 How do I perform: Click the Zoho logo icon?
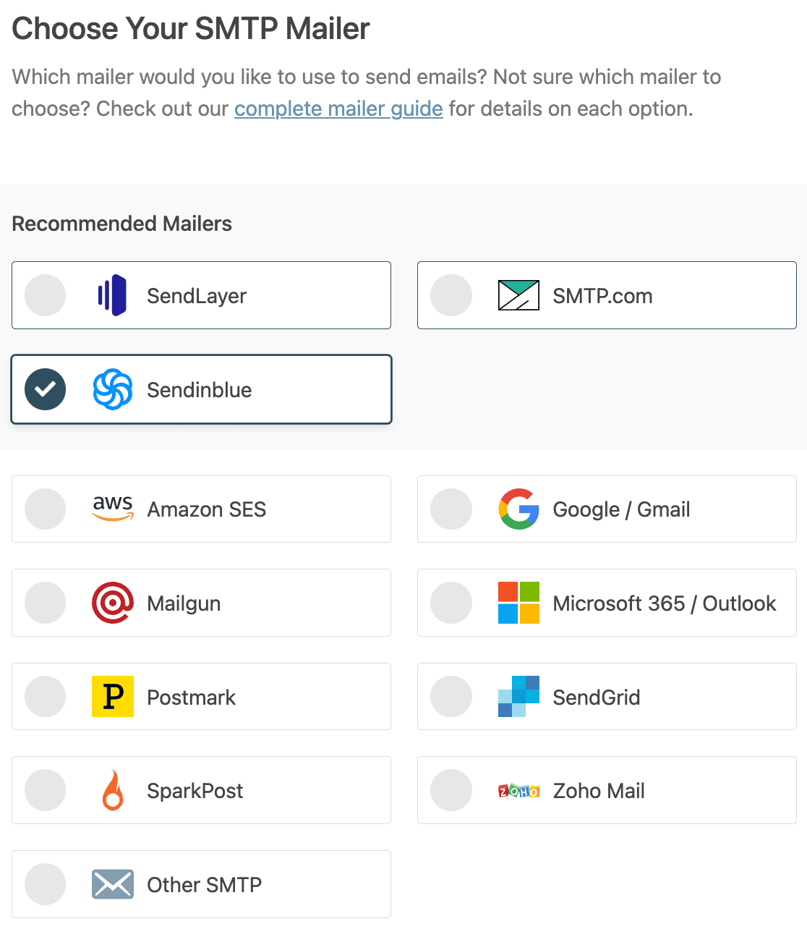click(518, 791)
